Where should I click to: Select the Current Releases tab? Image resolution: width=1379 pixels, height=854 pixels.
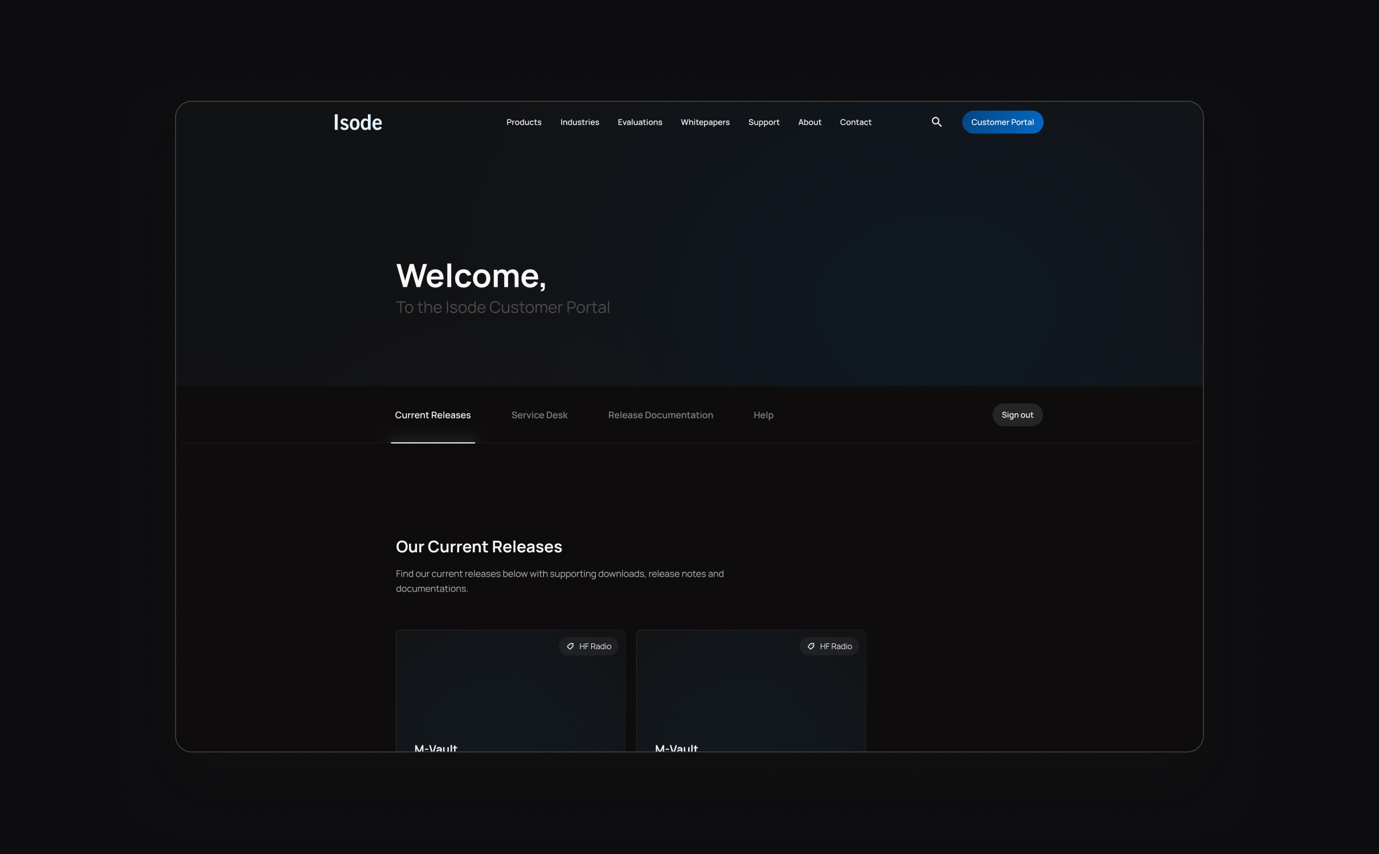432,415
